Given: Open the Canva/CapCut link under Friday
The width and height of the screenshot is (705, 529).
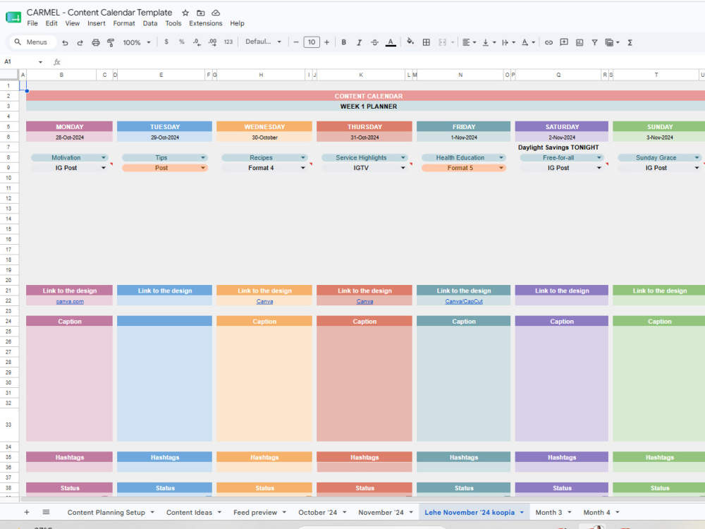Looking at the screenshot, I should point(464,301).
